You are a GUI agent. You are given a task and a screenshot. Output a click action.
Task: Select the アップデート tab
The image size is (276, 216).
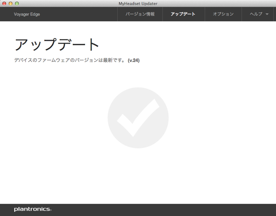tap(184, 14)
